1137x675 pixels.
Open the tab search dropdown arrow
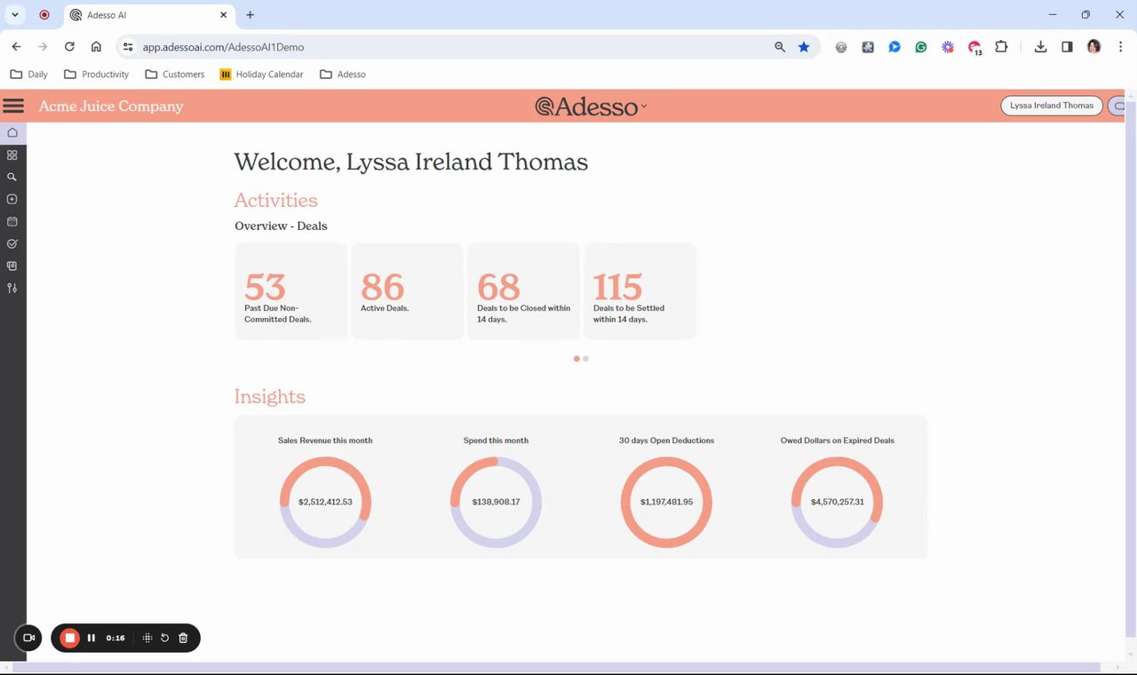(15, 15)
